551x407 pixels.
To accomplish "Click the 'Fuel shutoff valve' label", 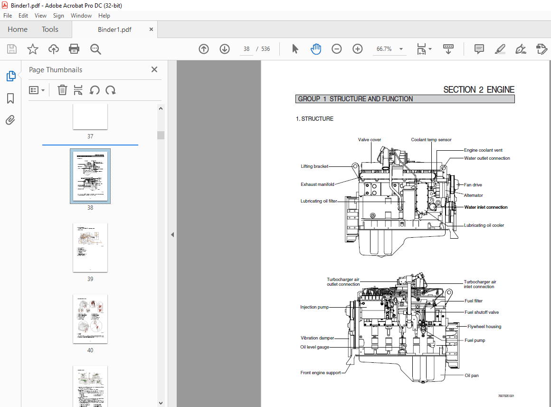I will pyautogui.click(x=482, y=312).
